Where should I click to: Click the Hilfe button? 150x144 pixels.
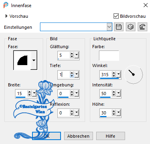pos(110,136)
